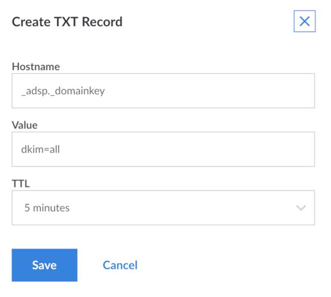The height and width of the screenshot is (297, 331).
Task: Click the Value field label
Action: [x=25, y=125]
